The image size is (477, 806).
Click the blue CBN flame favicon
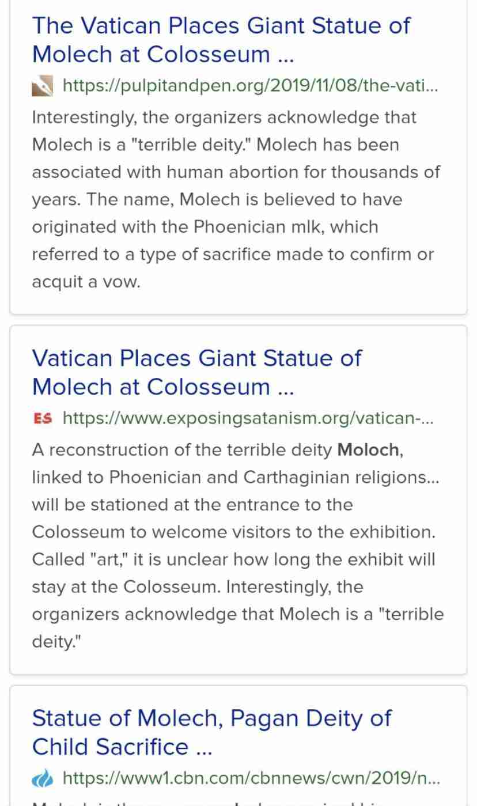tap(43, 779)
